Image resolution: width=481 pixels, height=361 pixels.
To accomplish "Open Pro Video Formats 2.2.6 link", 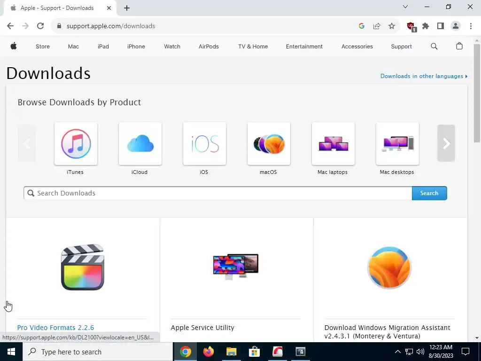I will (x=55, y=328).
